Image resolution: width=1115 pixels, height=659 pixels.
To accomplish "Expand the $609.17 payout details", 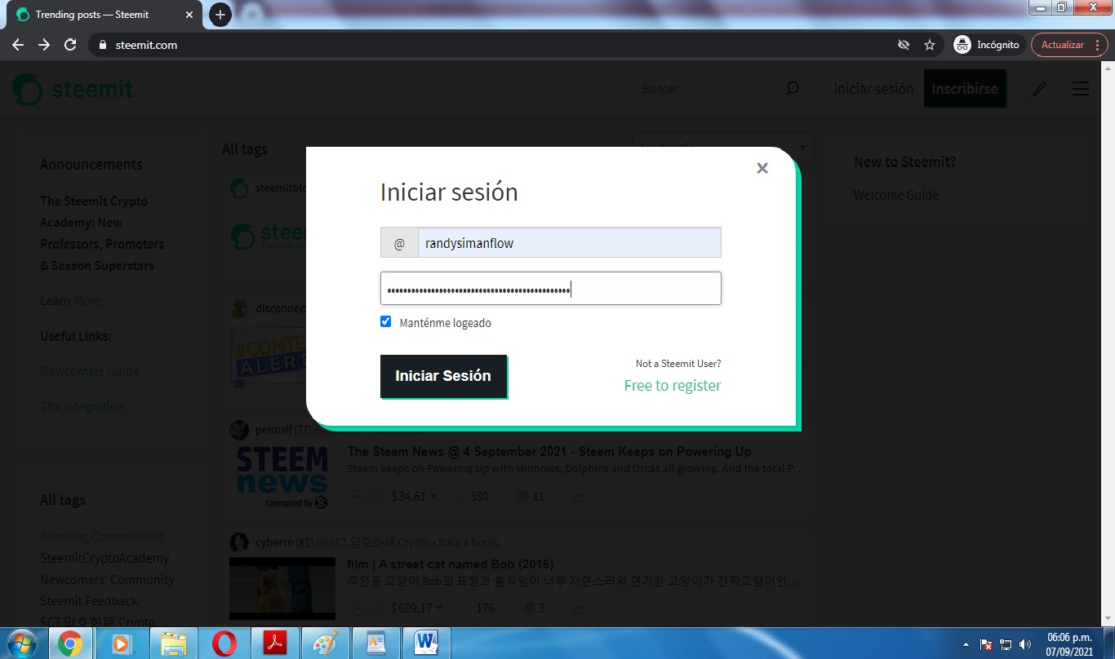I will pos(417,608).
